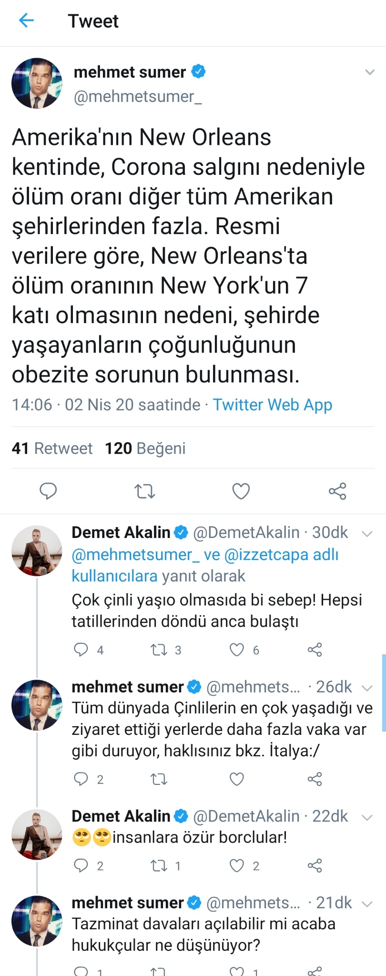The width and height of the screenshot is (386, 976).
Task: Retweet the main New Orleans tweet
Action: pyautogui.click(x=144, y=491)
